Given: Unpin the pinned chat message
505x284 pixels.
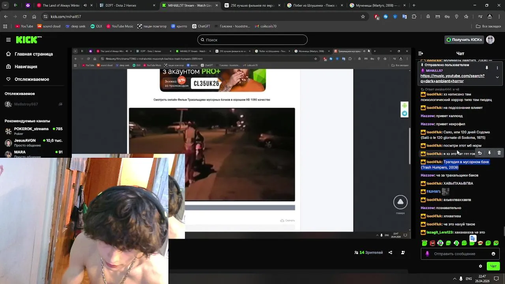Looking at the screenshot, I should [487, 68].
